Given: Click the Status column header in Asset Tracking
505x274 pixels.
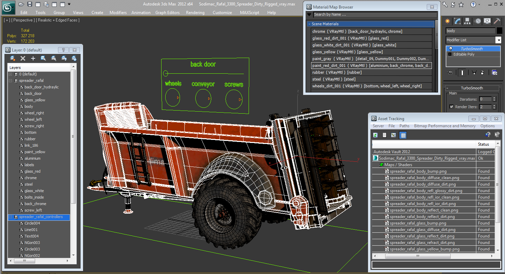Looking at the screenshot, I should coord(486,144).
